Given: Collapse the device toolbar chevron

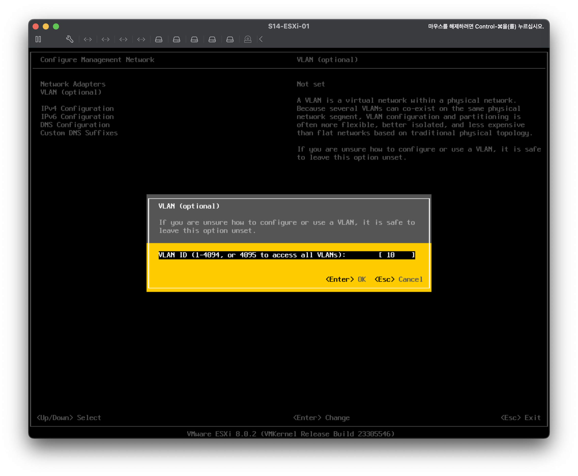Looking at the screenshot, I should (x=261, y=39).
